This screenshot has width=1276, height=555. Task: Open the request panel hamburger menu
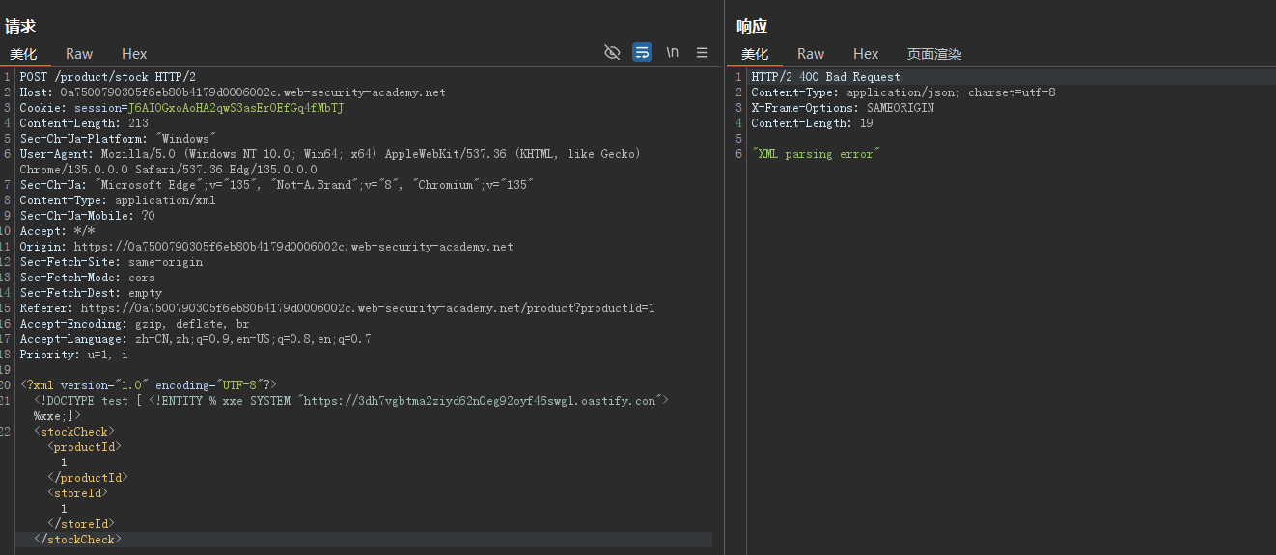[702, 52]
